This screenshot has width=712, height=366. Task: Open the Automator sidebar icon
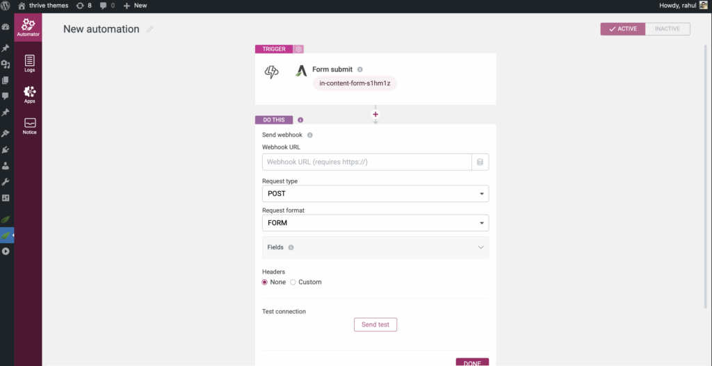(x=28, y=28)
